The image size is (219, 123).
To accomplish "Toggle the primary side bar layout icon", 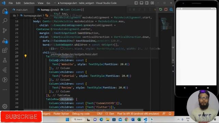I will (136, 3).
